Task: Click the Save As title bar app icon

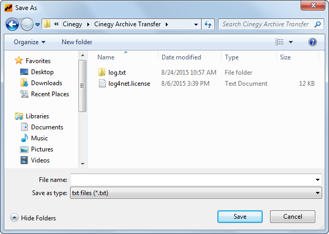Action: (x=8, y=8)
